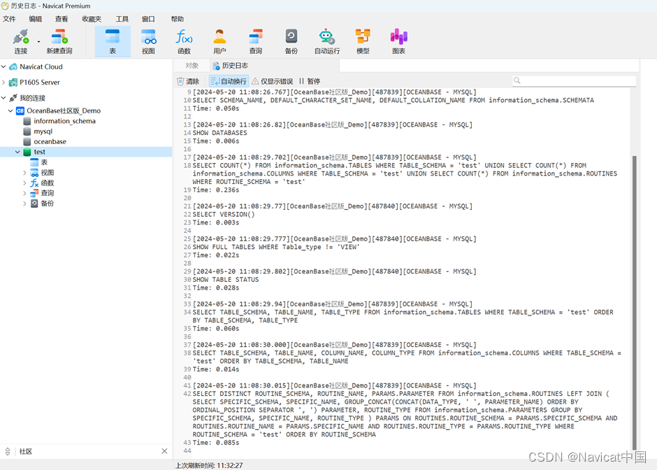Click the Views (视图) icon in tree

(x=34, y=172)
